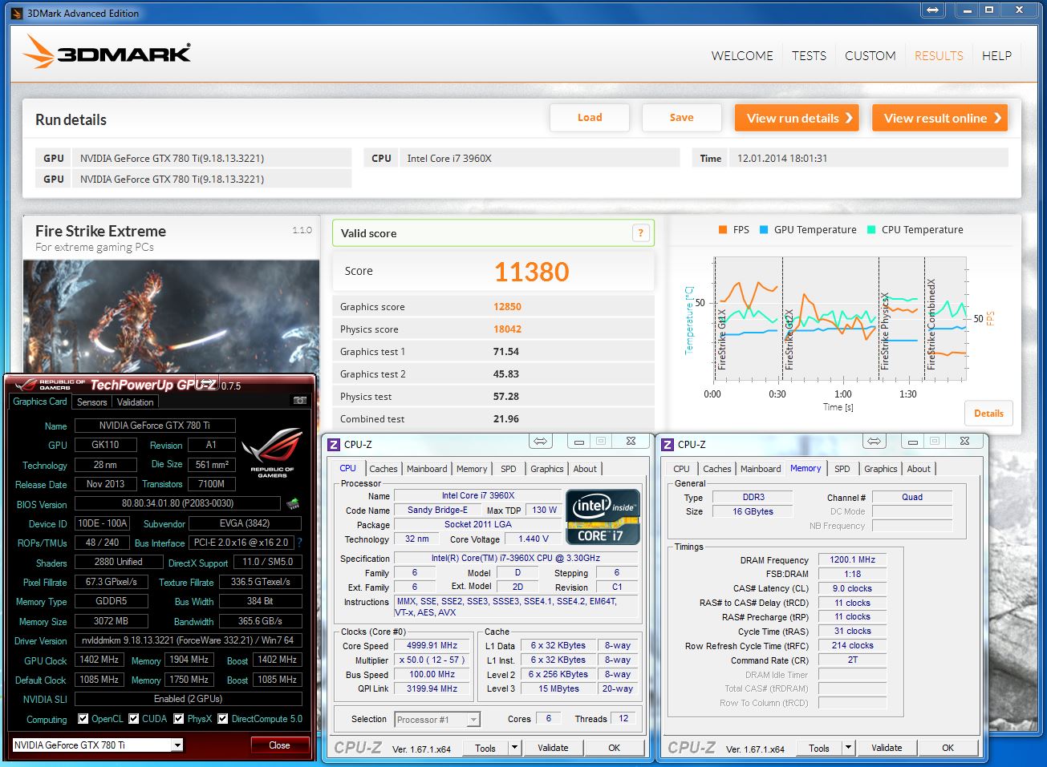Click the Load button in Run details

590,118
